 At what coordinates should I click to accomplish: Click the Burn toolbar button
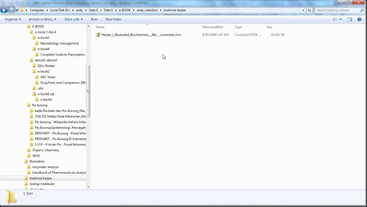(95, 19)
